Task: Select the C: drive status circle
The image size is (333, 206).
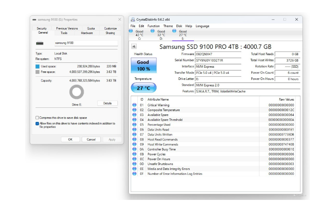Action: click(x=131, y=31)
